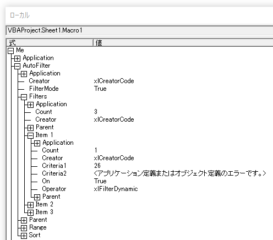This screenshot has height=240, width=273.
Task: Click the VBAProject.Sheet1.Macro1 context field
Action: [140, 30]
